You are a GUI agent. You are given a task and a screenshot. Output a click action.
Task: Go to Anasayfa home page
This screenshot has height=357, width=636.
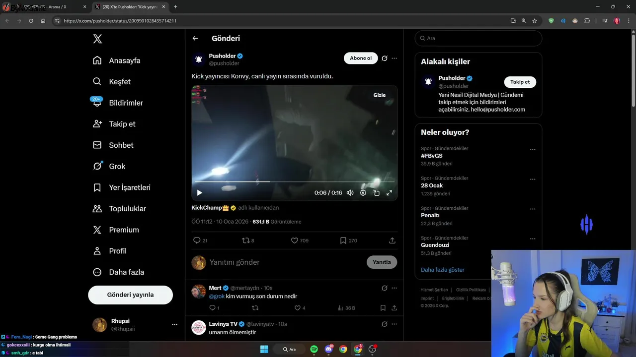click(x=117, y=60)
